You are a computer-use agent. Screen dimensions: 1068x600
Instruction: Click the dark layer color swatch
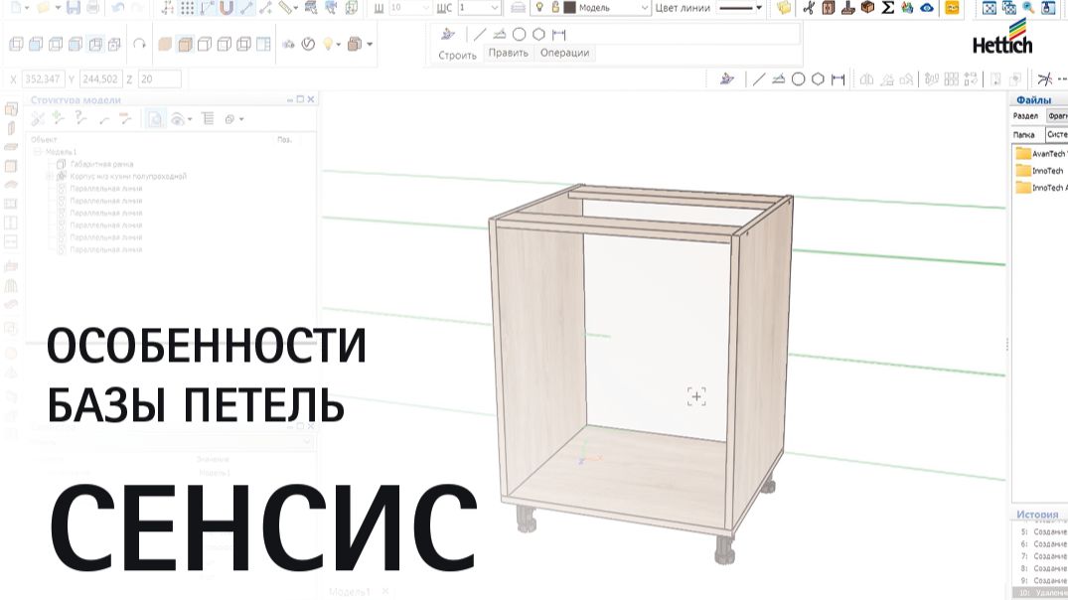point(569,8)
